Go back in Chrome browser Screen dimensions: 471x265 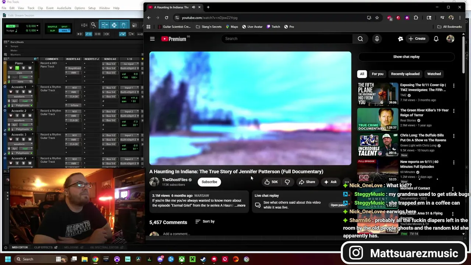149,17
